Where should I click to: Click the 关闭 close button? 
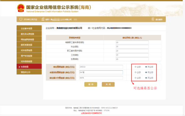108,84
